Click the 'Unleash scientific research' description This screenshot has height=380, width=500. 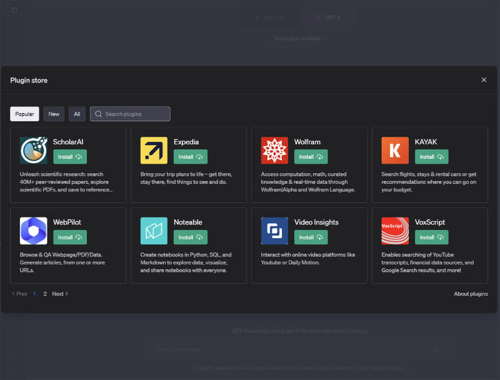click(x=66, y=182)
